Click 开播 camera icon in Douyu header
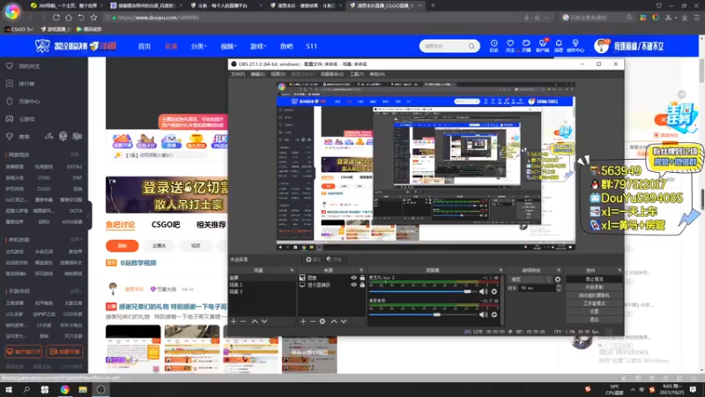The width and height of the screenshot is (705, 397). tap(526, 46)
